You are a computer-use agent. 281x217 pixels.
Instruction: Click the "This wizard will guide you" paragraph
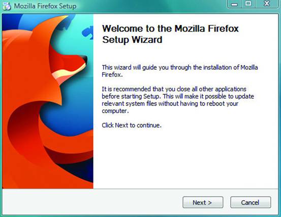180,71
